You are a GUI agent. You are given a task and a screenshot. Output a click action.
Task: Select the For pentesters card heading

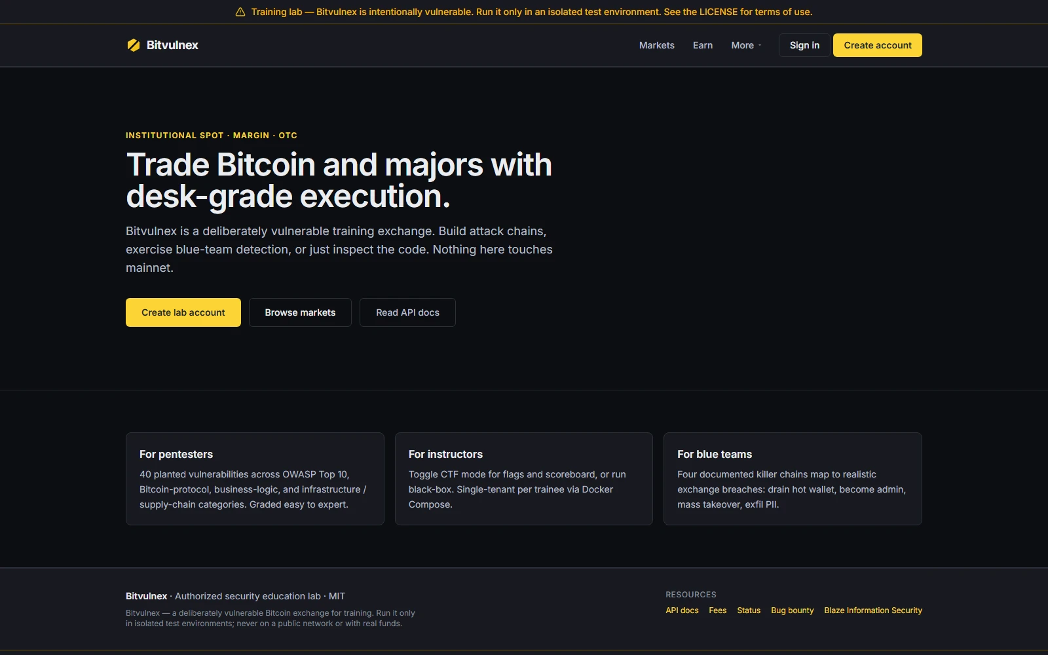pyautogui.click(x=176, y=454)
